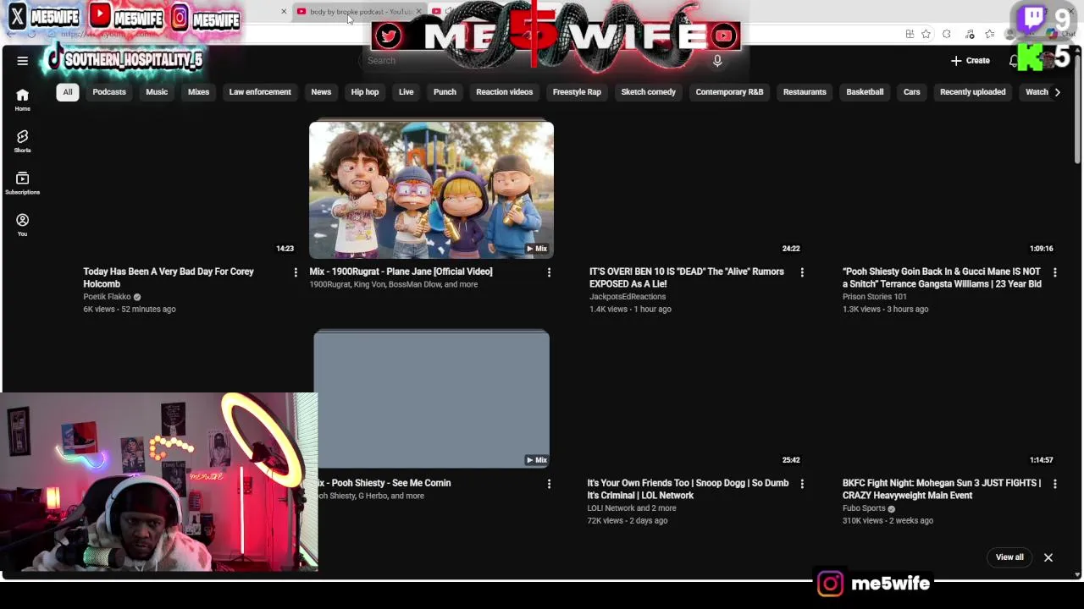This screenshot has width=1084, height=609.
Task: Visit the Prison Stories 101 channel
Action: (875, 297)
